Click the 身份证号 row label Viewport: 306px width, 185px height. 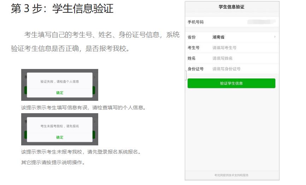click(x=195, y=69)
